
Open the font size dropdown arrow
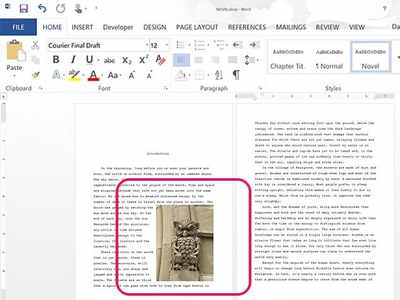167,45
